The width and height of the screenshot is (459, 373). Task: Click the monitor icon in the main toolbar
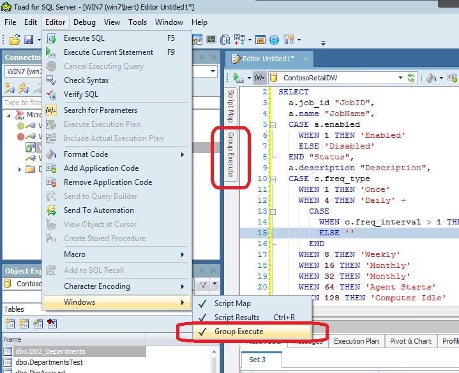[x=211, y=40]
